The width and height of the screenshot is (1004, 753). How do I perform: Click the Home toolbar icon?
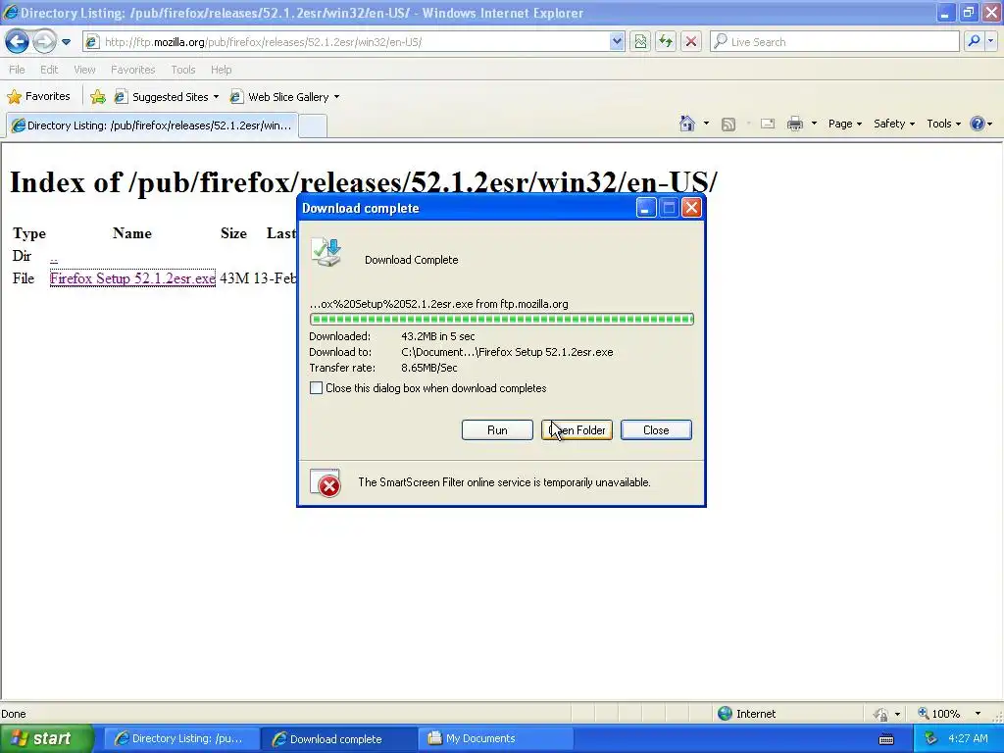[687, 124]
